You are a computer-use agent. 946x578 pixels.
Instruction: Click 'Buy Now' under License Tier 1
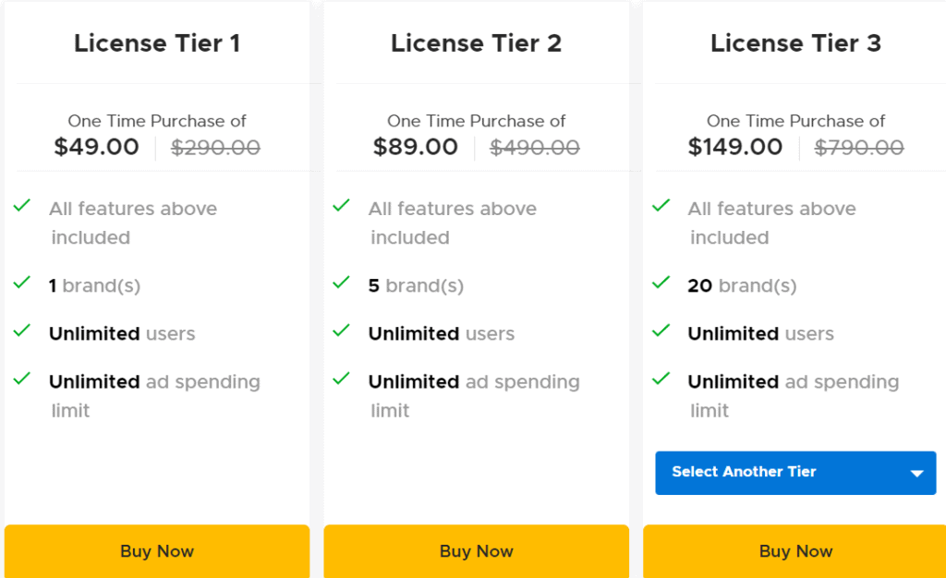click(157, 550)
